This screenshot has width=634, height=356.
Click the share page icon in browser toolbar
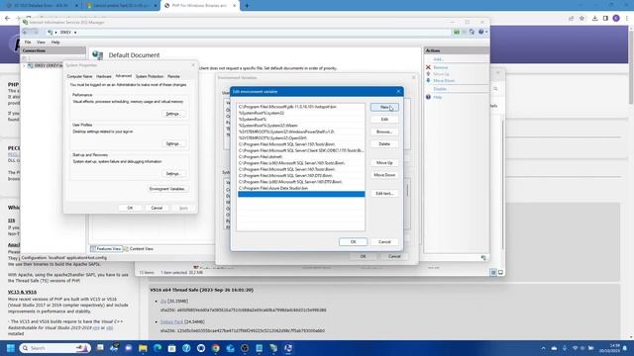(571, 18)
